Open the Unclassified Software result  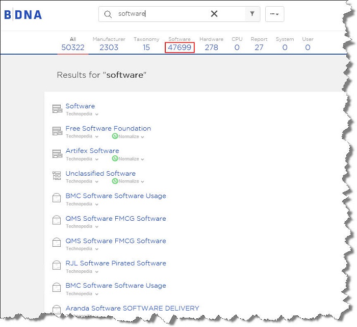(100, 173)
